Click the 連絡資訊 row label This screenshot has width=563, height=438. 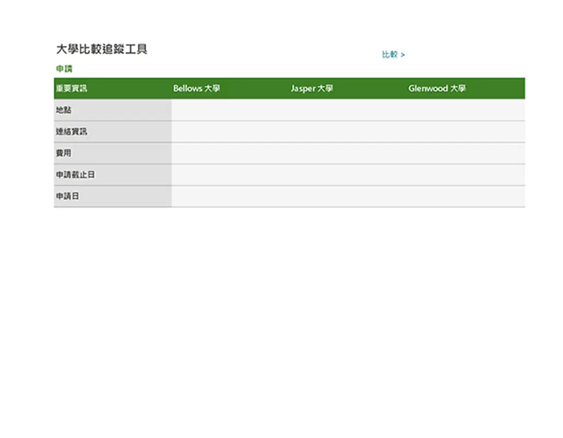(71, 132)
